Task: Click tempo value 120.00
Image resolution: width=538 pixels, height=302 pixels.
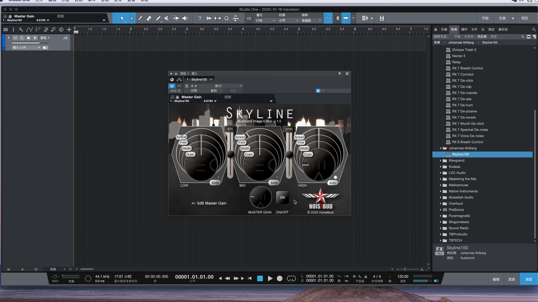Action: (x=403, y=277)
